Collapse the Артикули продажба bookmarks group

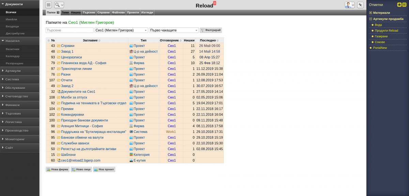(370, 19)
